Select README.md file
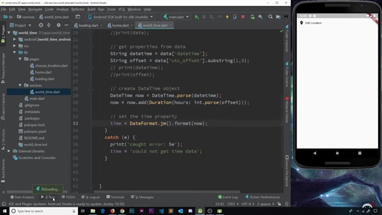This screenshot has height=215, width=382. pos(34,138)
